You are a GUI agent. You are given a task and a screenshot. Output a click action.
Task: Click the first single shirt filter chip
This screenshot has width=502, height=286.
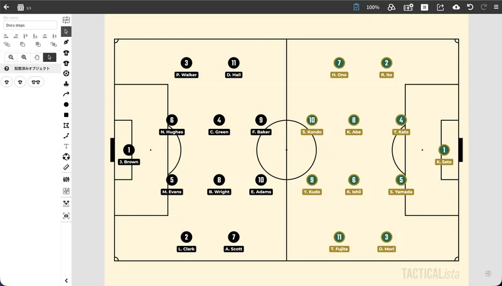pos(7,82)
